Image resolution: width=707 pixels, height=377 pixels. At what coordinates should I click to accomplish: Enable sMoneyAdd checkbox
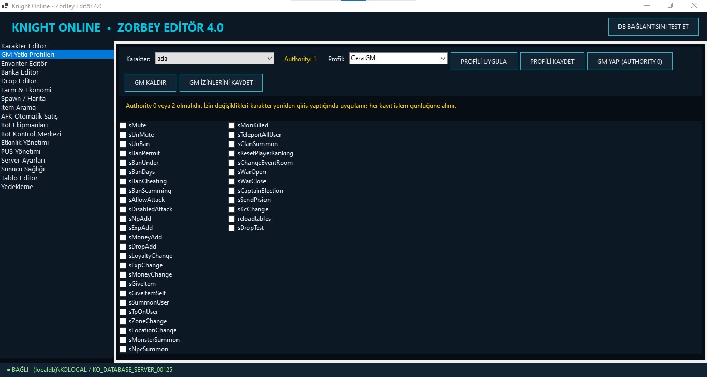123,237
